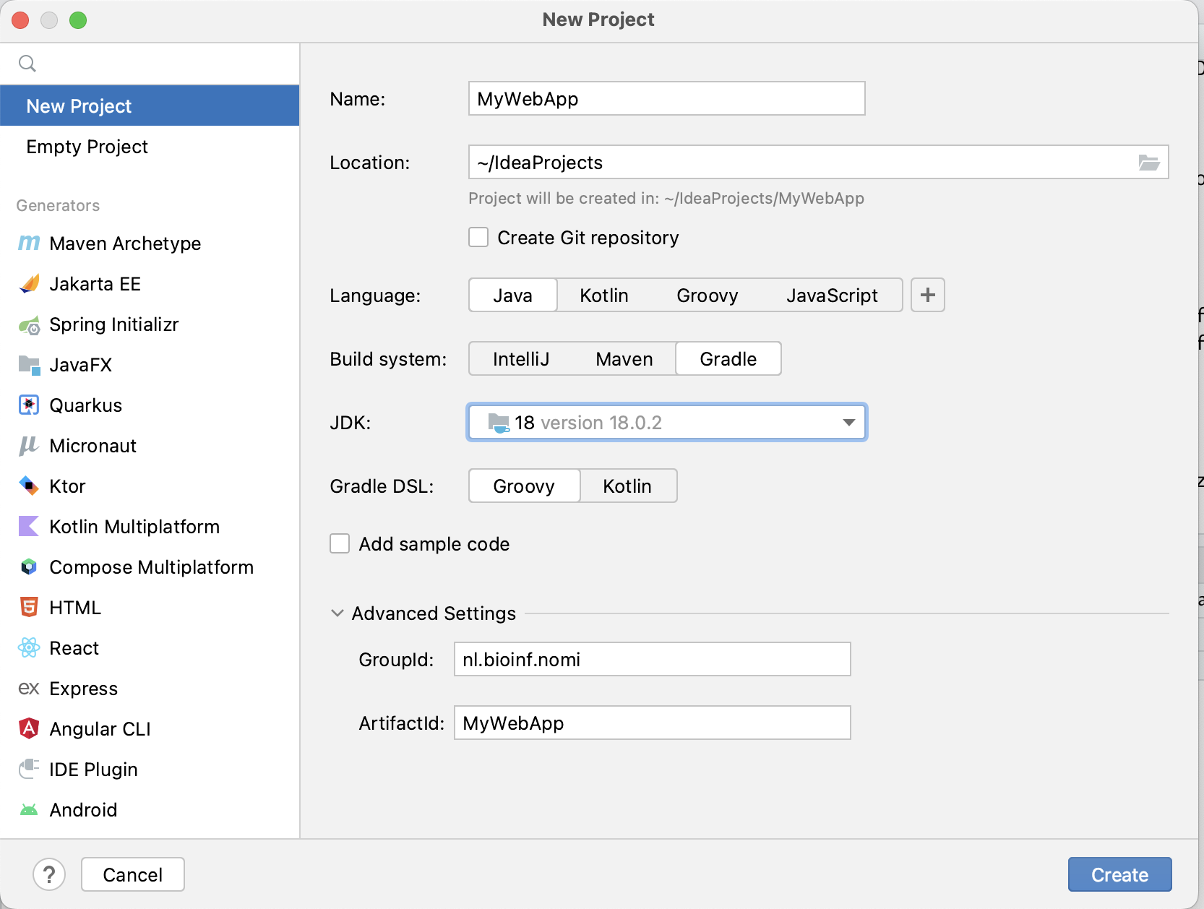The image size is (1204, 909).
Task: Select Kotlin as project language
Action: pos(604,296)
